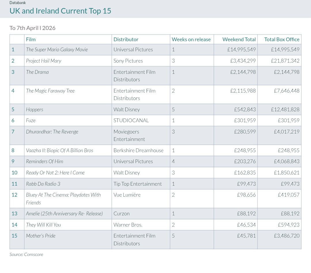Click the £419,057 total box office
This screenshot has width=311, height=273.
click(x=289, y=195)
